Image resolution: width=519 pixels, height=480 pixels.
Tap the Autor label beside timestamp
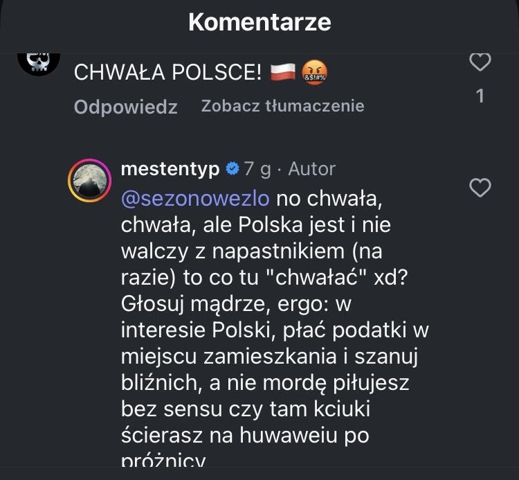(x=311, y=168)
